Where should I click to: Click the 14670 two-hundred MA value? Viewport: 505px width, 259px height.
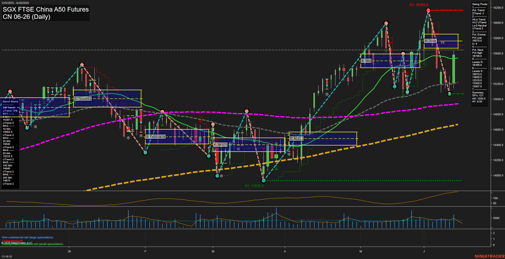pyautogui.click(x=6, y=181)
